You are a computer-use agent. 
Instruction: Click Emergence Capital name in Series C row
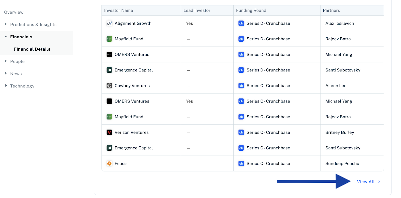click(x=134, y=148)
